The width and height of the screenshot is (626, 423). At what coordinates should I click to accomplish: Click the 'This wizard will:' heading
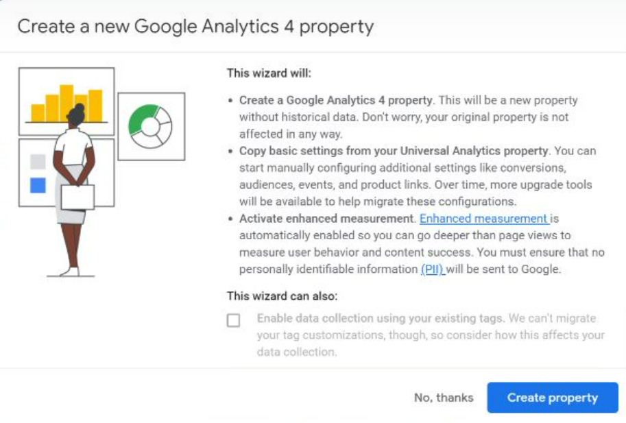click(269, 73)
